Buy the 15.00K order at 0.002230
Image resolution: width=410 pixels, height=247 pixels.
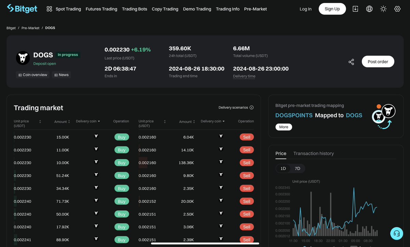(x=122, y=137)
